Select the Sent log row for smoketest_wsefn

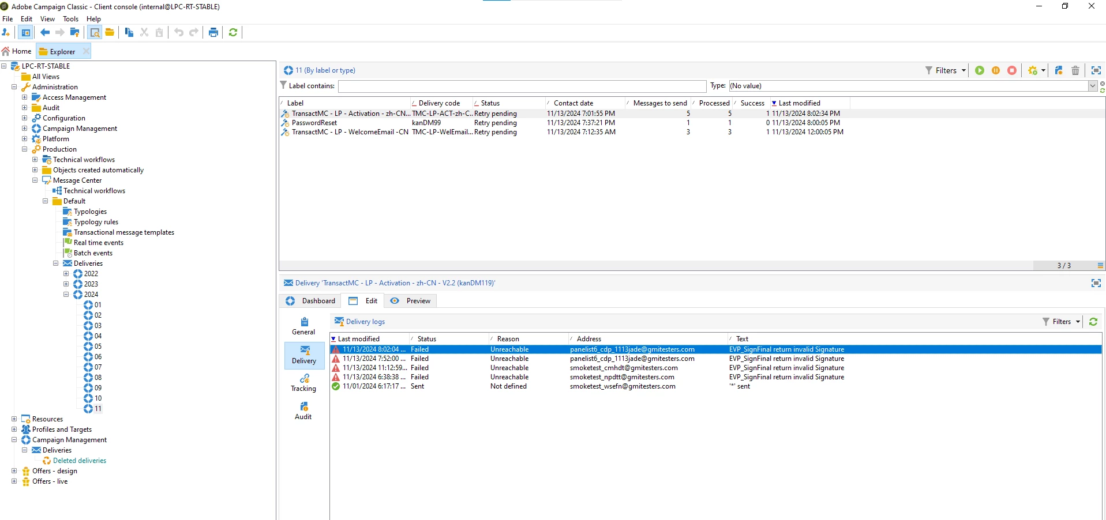click(715, 386)
